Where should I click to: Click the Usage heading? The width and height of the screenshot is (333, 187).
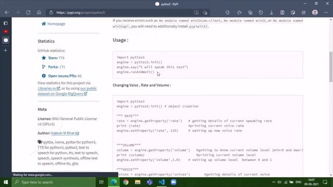point(120,40)
